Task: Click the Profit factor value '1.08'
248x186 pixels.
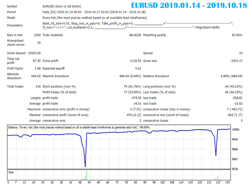Action: click(x=38, y=69)
